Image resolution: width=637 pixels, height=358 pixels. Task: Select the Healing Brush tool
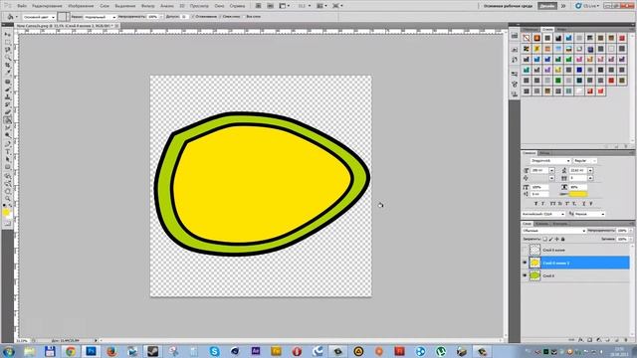click(x=8, y=81)
